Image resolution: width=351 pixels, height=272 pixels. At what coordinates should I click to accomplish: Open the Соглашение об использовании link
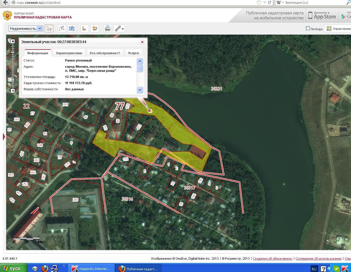319,259
